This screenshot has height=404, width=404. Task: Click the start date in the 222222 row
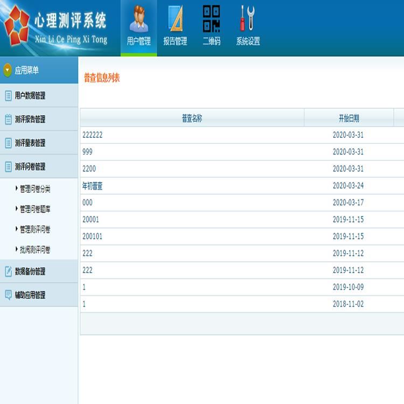(x=348, y=135)
